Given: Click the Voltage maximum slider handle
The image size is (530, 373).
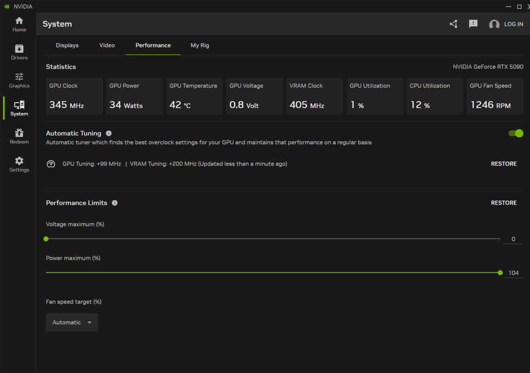Looking at the screenshot, I should (46, 239).
